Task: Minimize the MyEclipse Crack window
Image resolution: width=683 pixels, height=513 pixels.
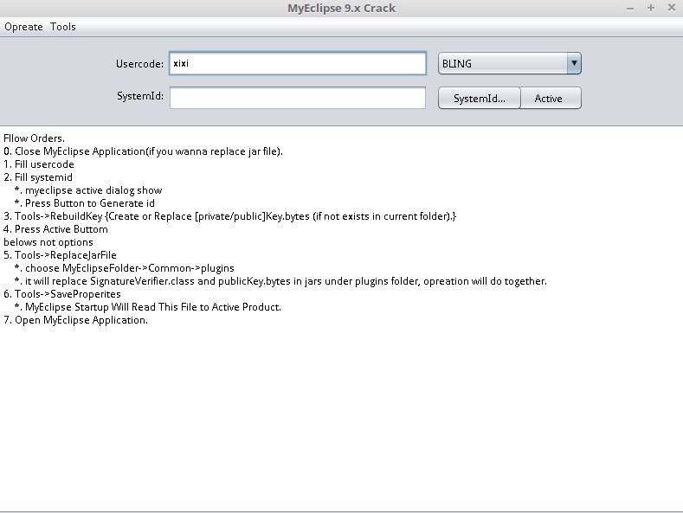Action: pyautogui.click(x=630, y=9)
